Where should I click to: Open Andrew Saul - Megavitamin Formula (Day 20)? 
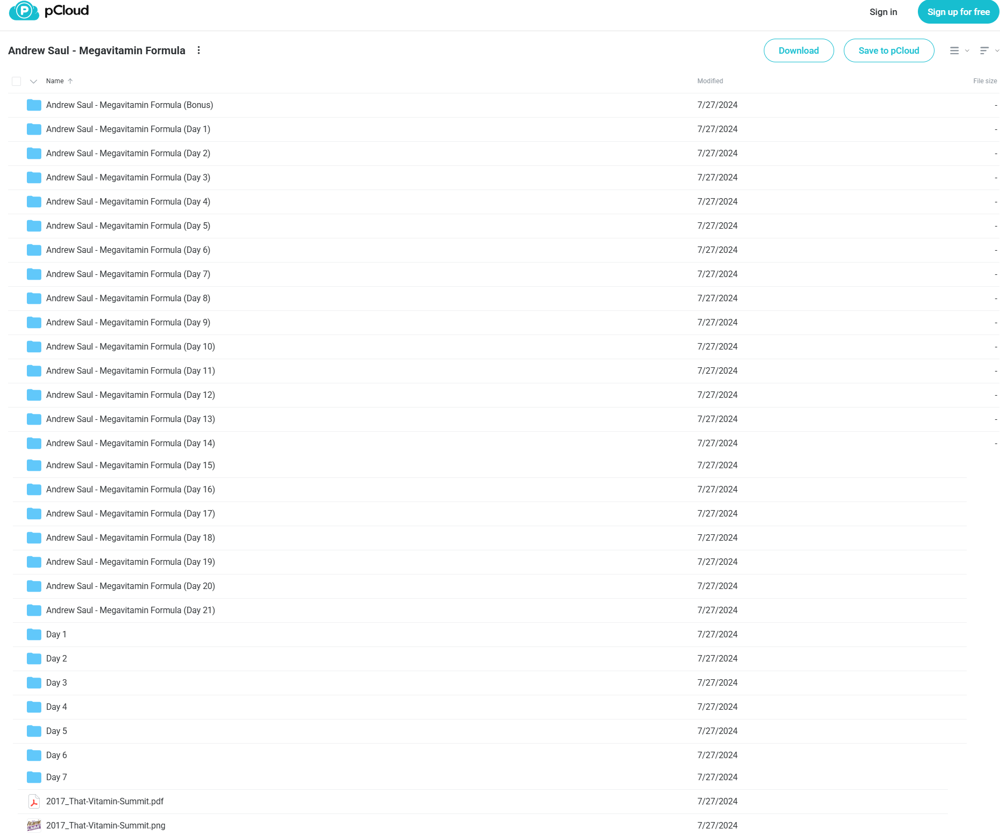click(x=130, y=586)
